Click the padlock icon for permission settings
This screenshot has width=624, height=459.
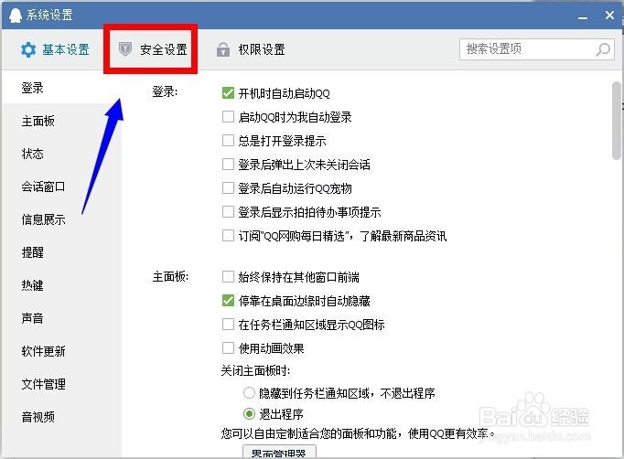tap(223, 49)
